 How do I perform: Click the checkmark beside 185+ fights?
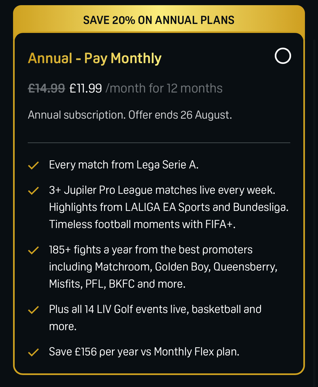point(33,250)
